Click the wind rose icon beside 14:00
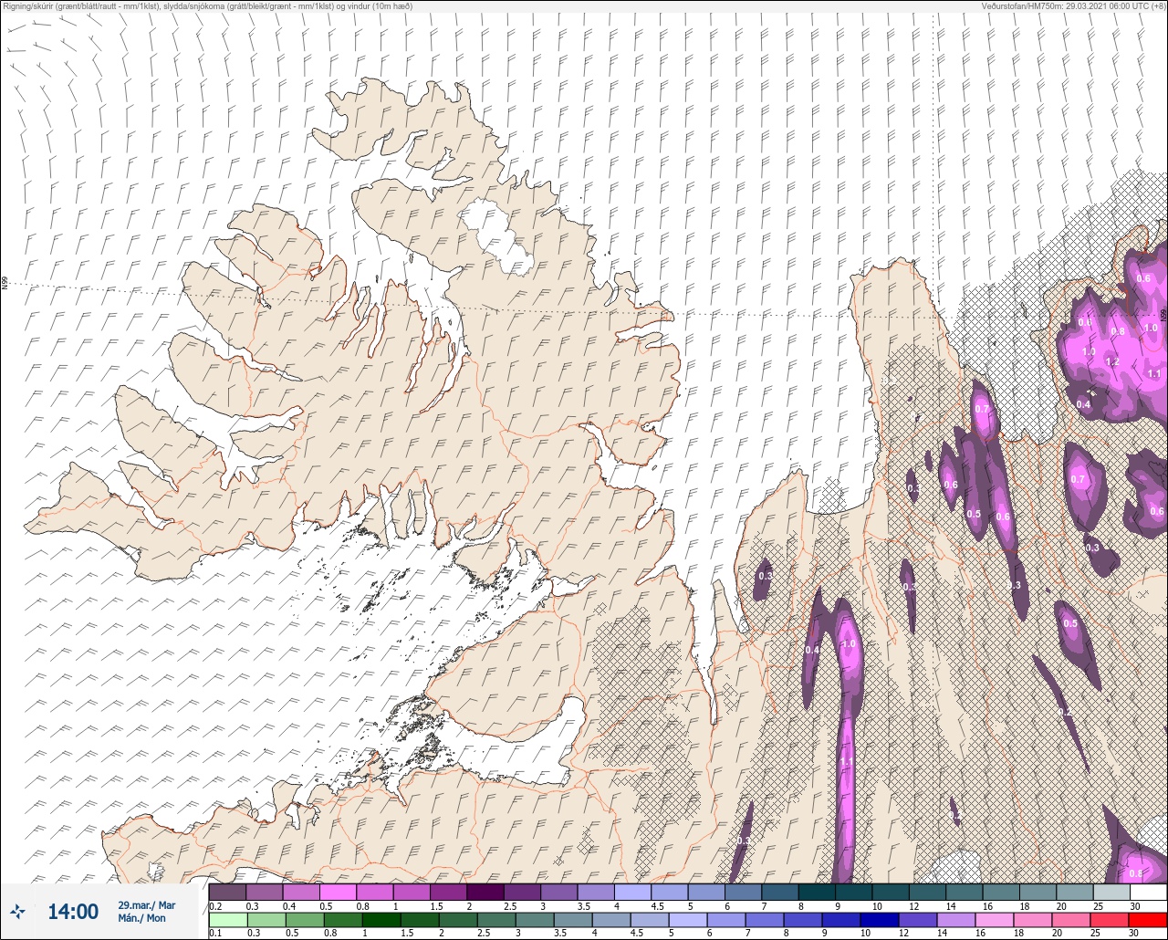This screenshot has width=1168, height=940. coord(17,911)
